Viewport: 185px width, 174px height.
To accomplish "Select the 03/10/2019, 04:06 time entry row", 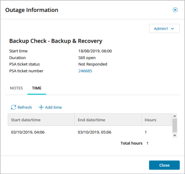I will (x=90, y=132).
